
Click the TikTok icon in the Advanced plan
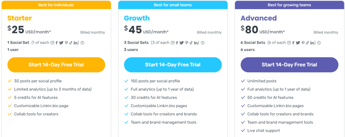tap(307, 43)
